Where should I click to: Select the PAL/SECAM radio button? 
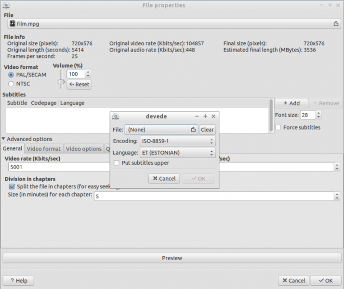click(11, 75)
